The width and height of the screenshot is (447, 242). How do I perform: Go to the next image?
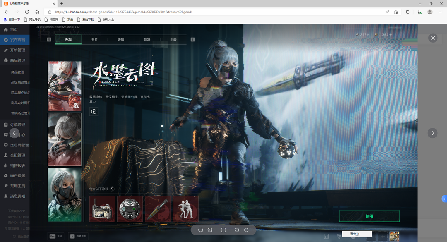[x=433, y=133]
